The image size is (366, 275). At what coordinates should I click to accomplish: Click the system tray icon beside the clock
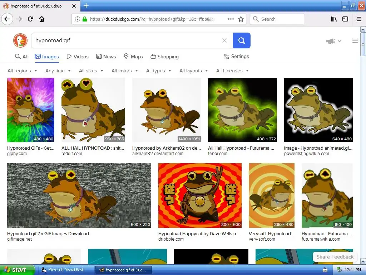tap(339, 270)
